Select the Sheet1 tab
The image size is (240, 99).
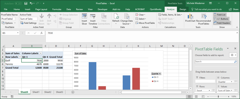36,92
